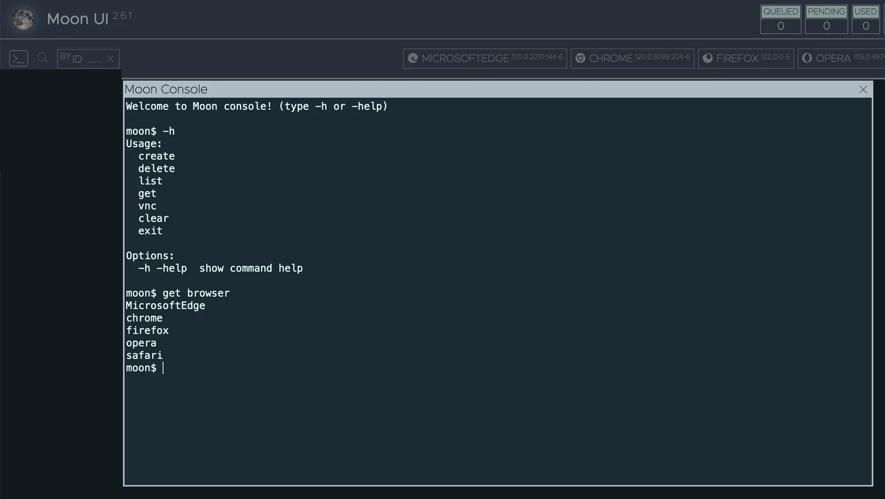The width and height of the screenshot is (885, 499).
Task: Click the search magnifier icon
Action: pyautogui.click(x=43, y=58)
